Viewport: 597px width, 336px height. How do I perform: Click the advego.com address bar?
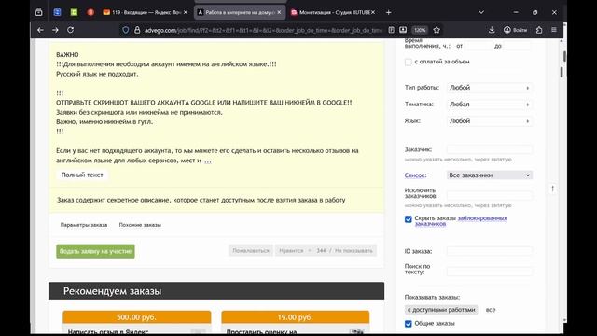[x=263, y=30]
